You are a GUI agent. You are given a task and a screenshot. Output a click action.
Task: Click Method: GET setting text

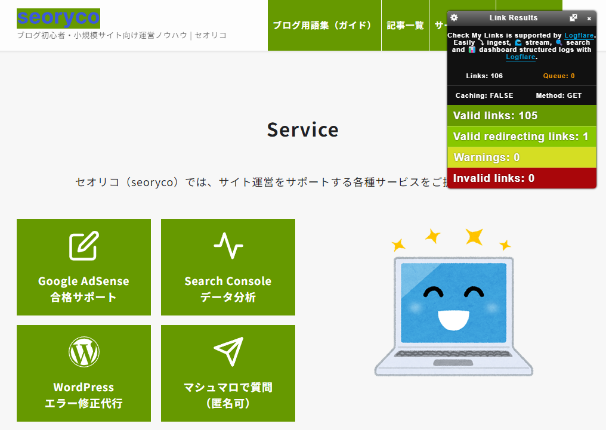tap(558, 95)
